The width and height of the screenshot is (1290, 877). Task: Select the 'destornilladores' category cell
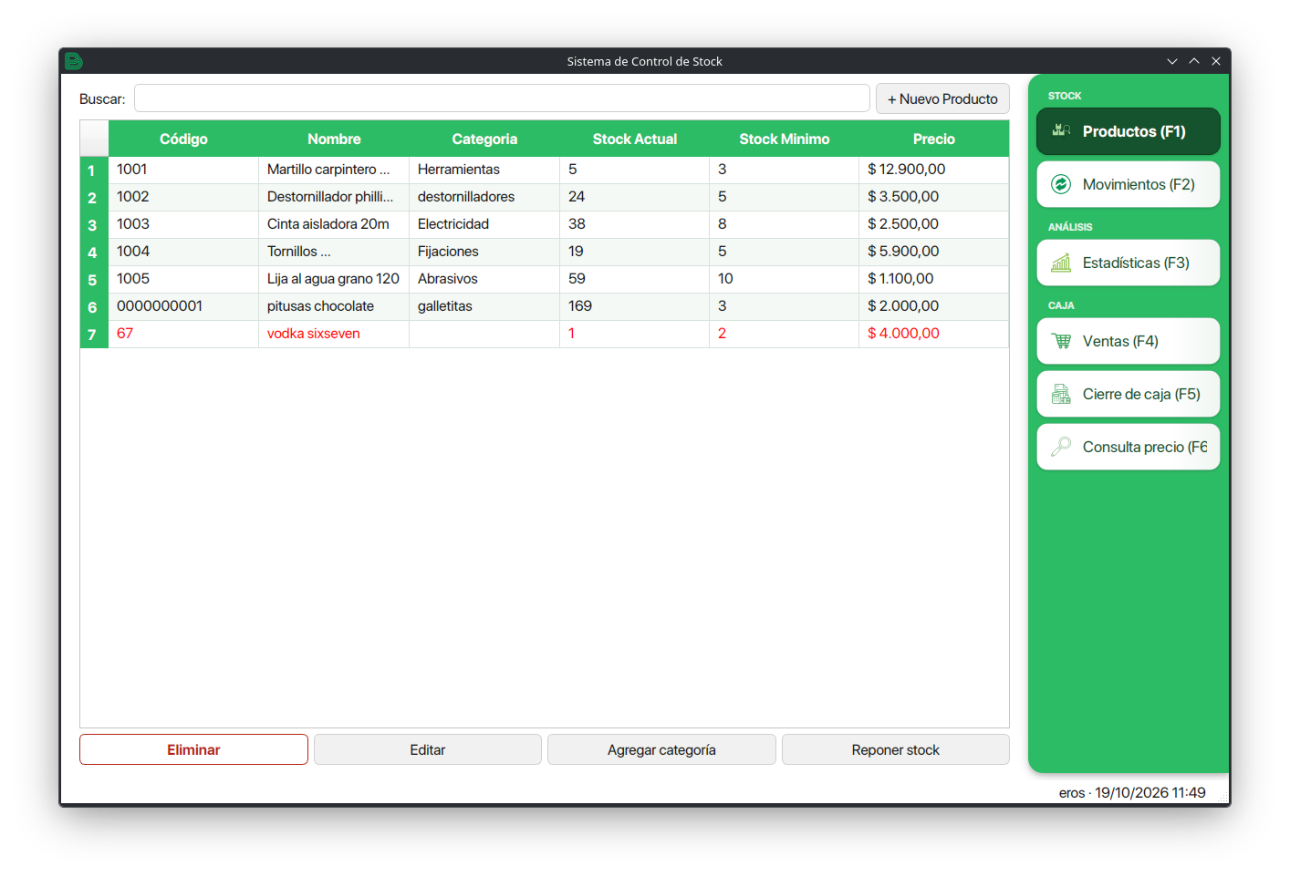(484, 197)
